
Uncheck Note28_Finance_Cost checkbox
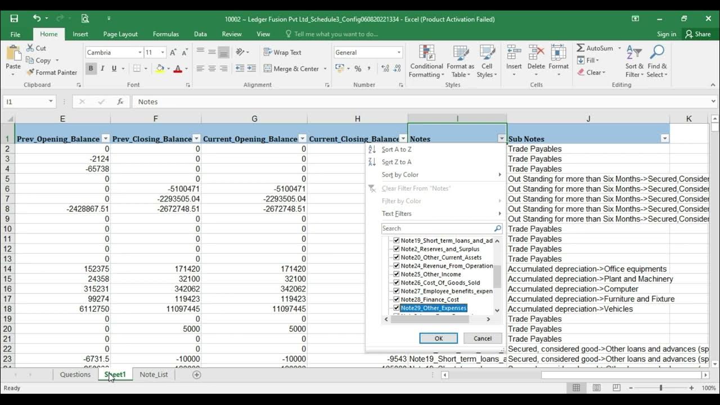(x=397, y=300)
